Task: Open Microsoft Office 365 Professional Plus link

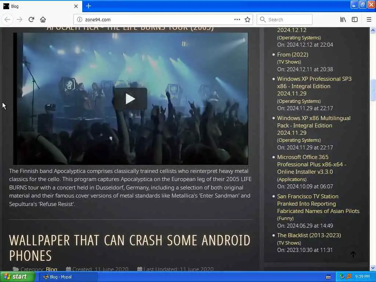Action: click(312, 164)
